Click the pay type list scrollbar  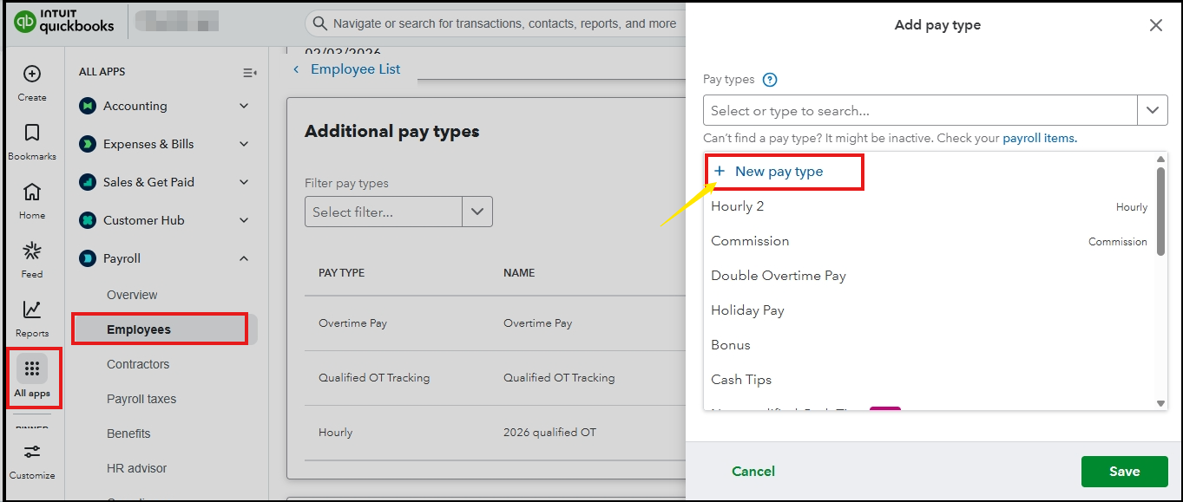pyautogui.click(x=1161, y=211)
